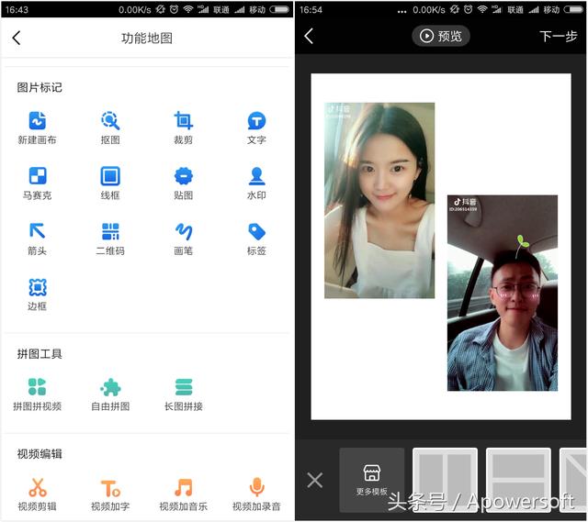Tap the 预览 preview play button

441,36
